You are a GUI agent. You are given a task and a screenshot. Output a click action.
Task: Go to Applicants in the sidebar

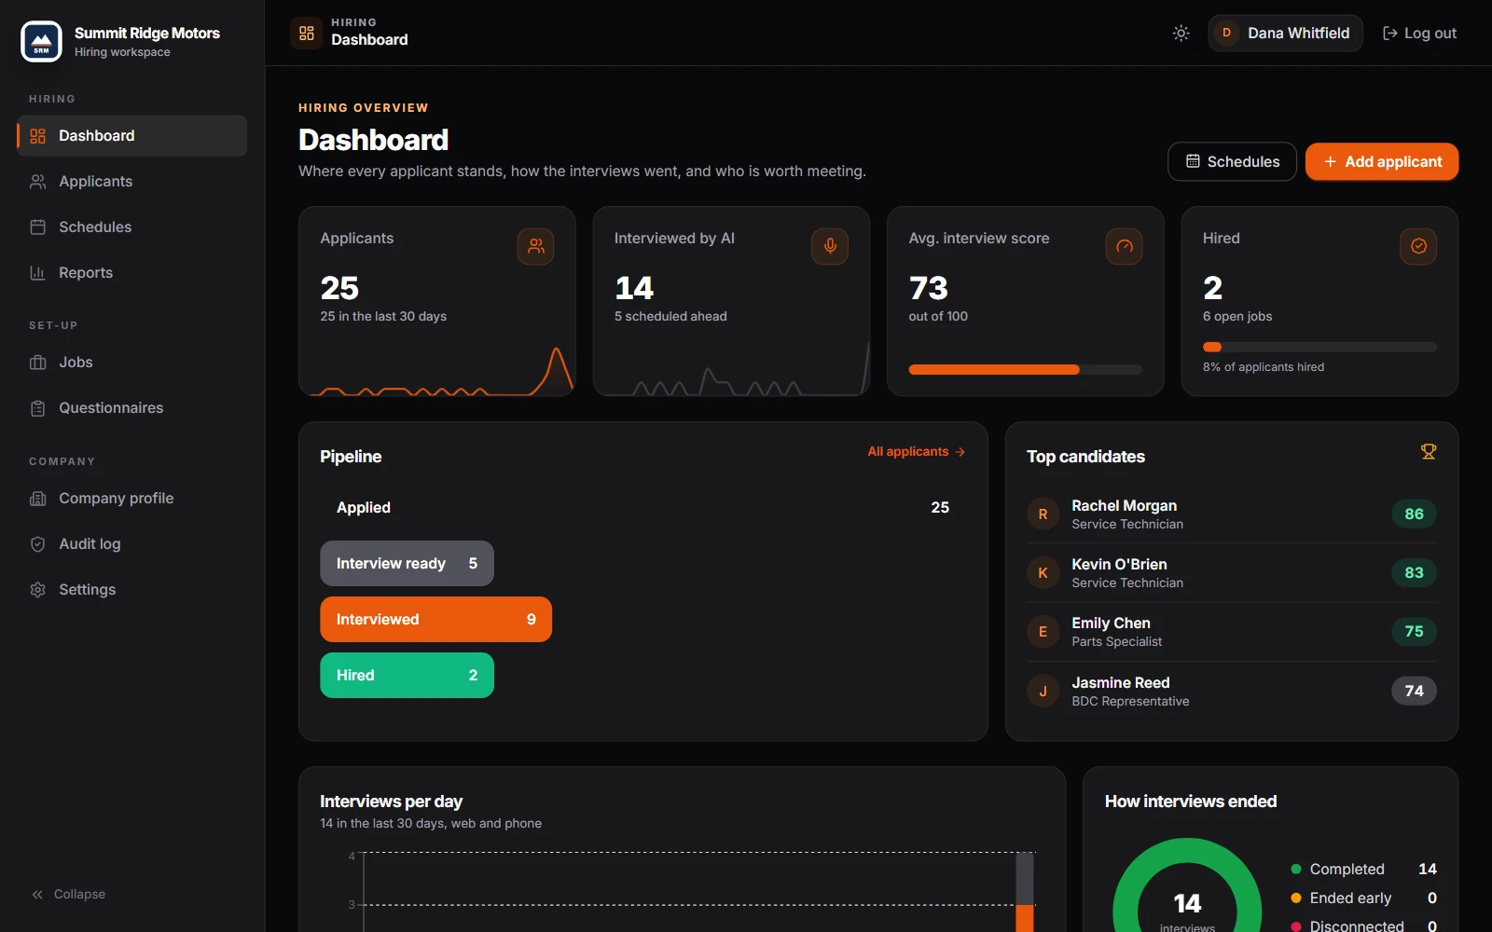tap(131, 182)
